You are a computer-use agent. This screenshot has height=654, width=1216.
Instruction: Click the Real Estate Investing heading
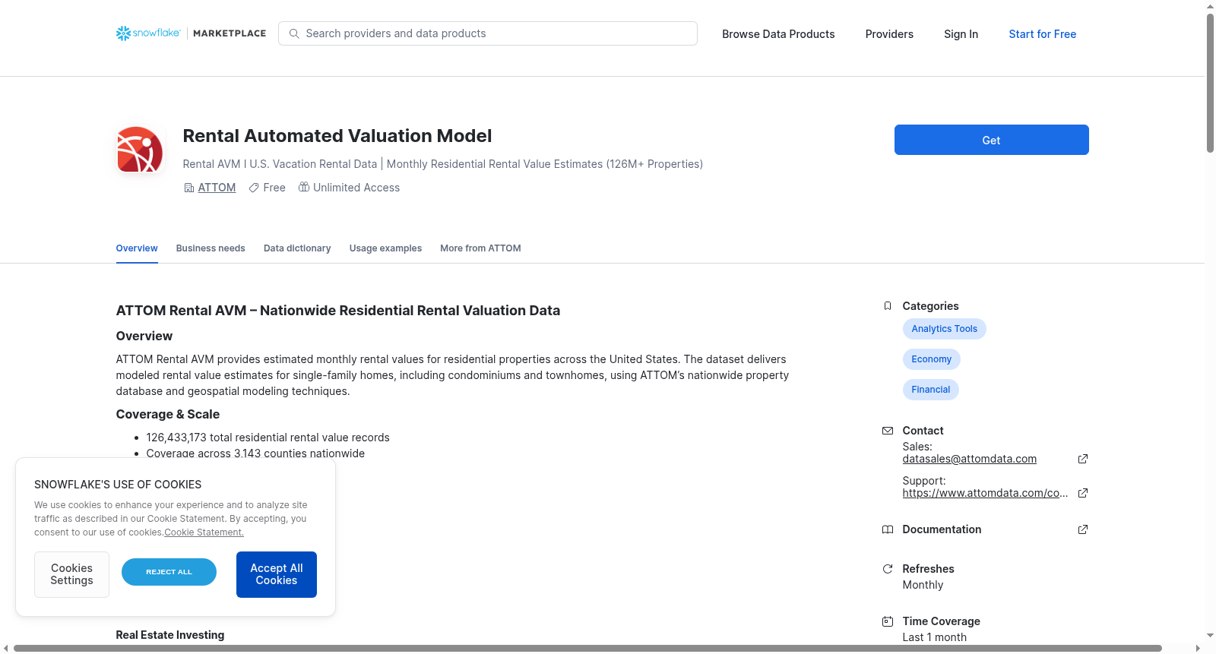click(x=169, y=635)
